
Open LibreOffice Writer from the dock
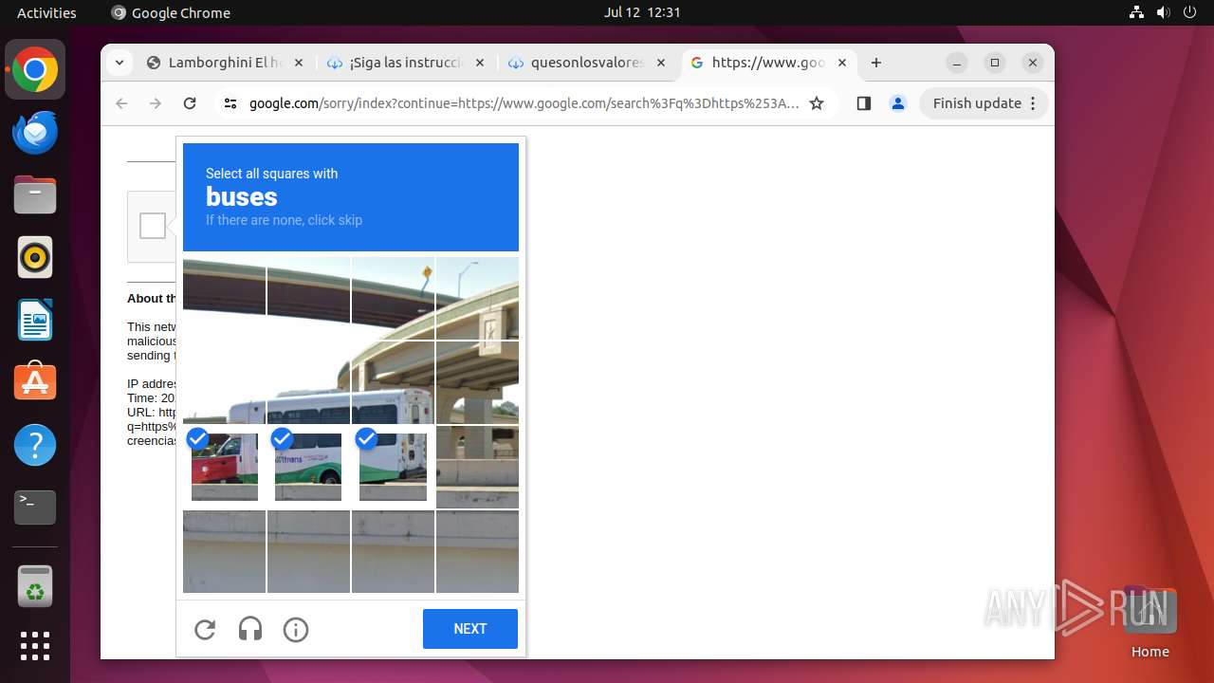(35, 320)
